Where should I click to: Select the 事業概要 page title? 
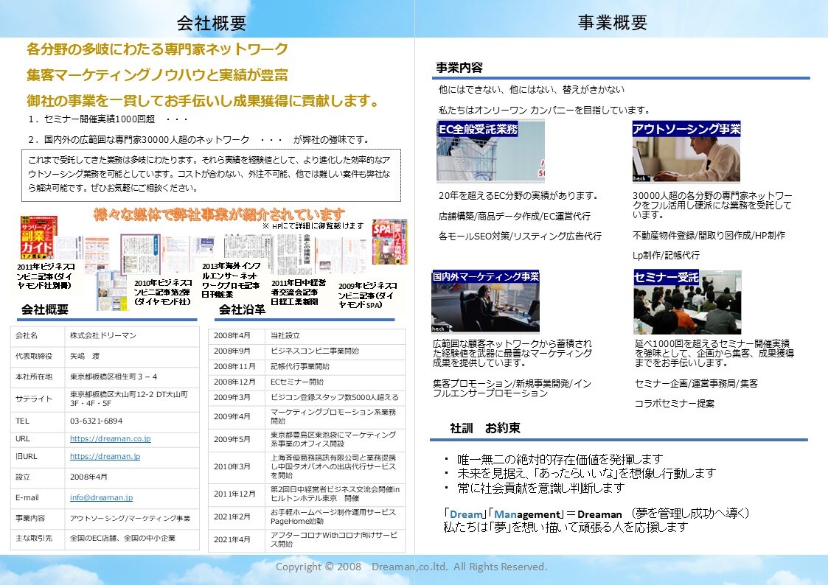coord(613,22)
